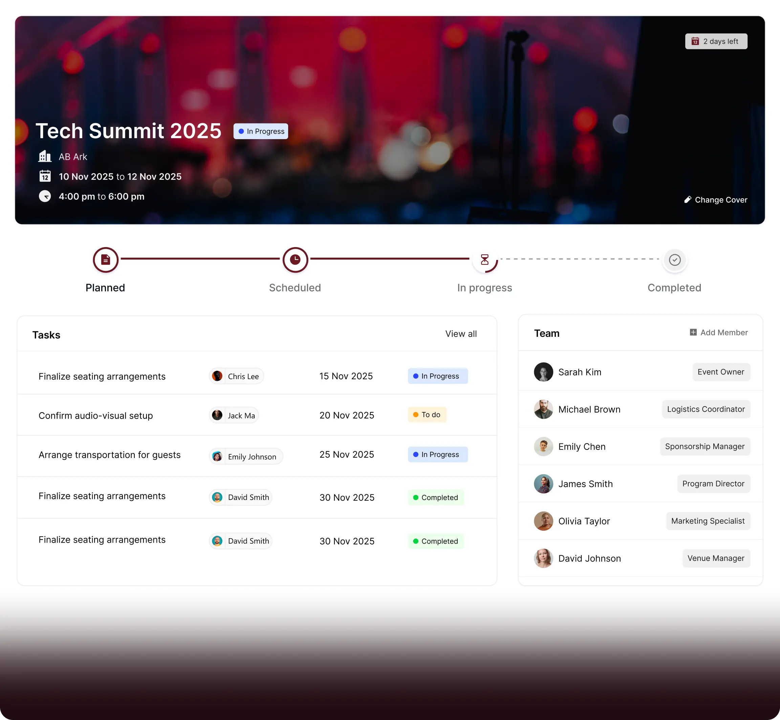Screen dimensions: 780x720
Task: Click the Logistics Coordinator role tag
Action: pos(706,410)
